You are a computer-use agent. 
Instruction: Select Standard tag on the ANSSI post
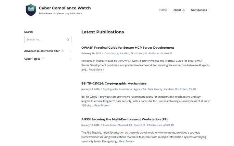point(123,125)
